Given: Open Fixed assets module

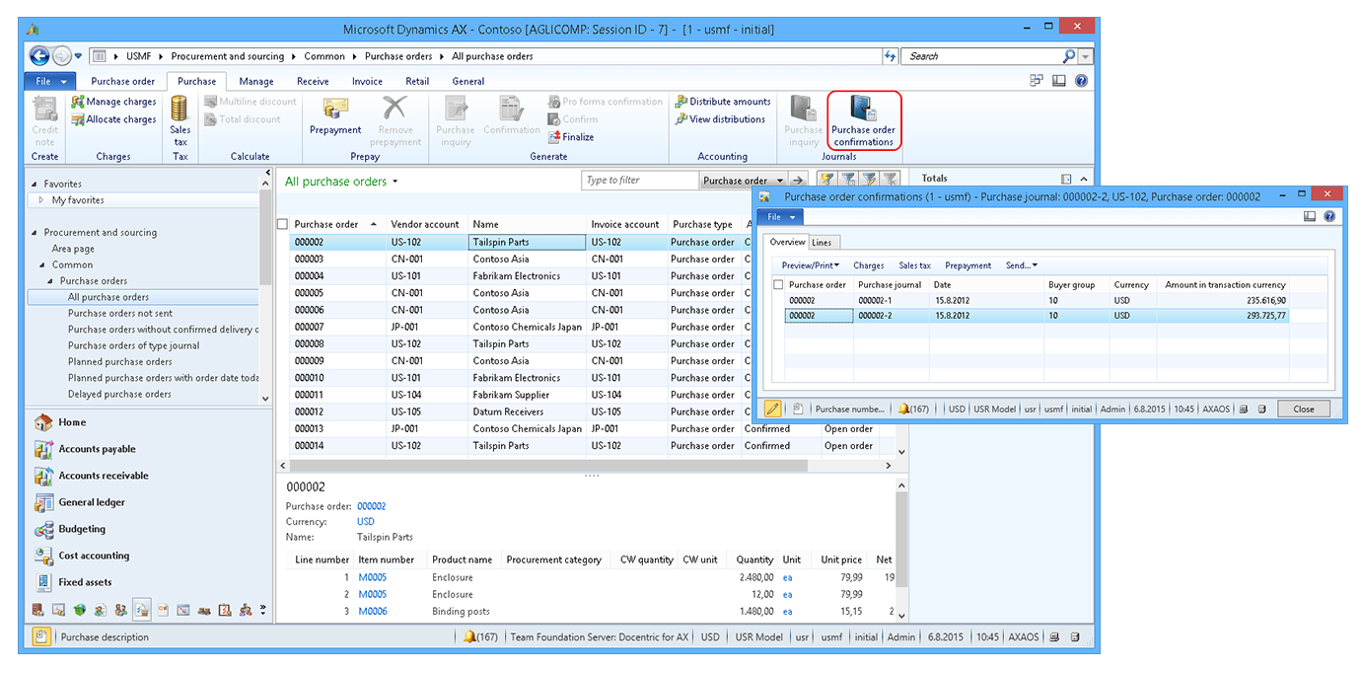Looking at the screenshot, I should pos(73,582).
